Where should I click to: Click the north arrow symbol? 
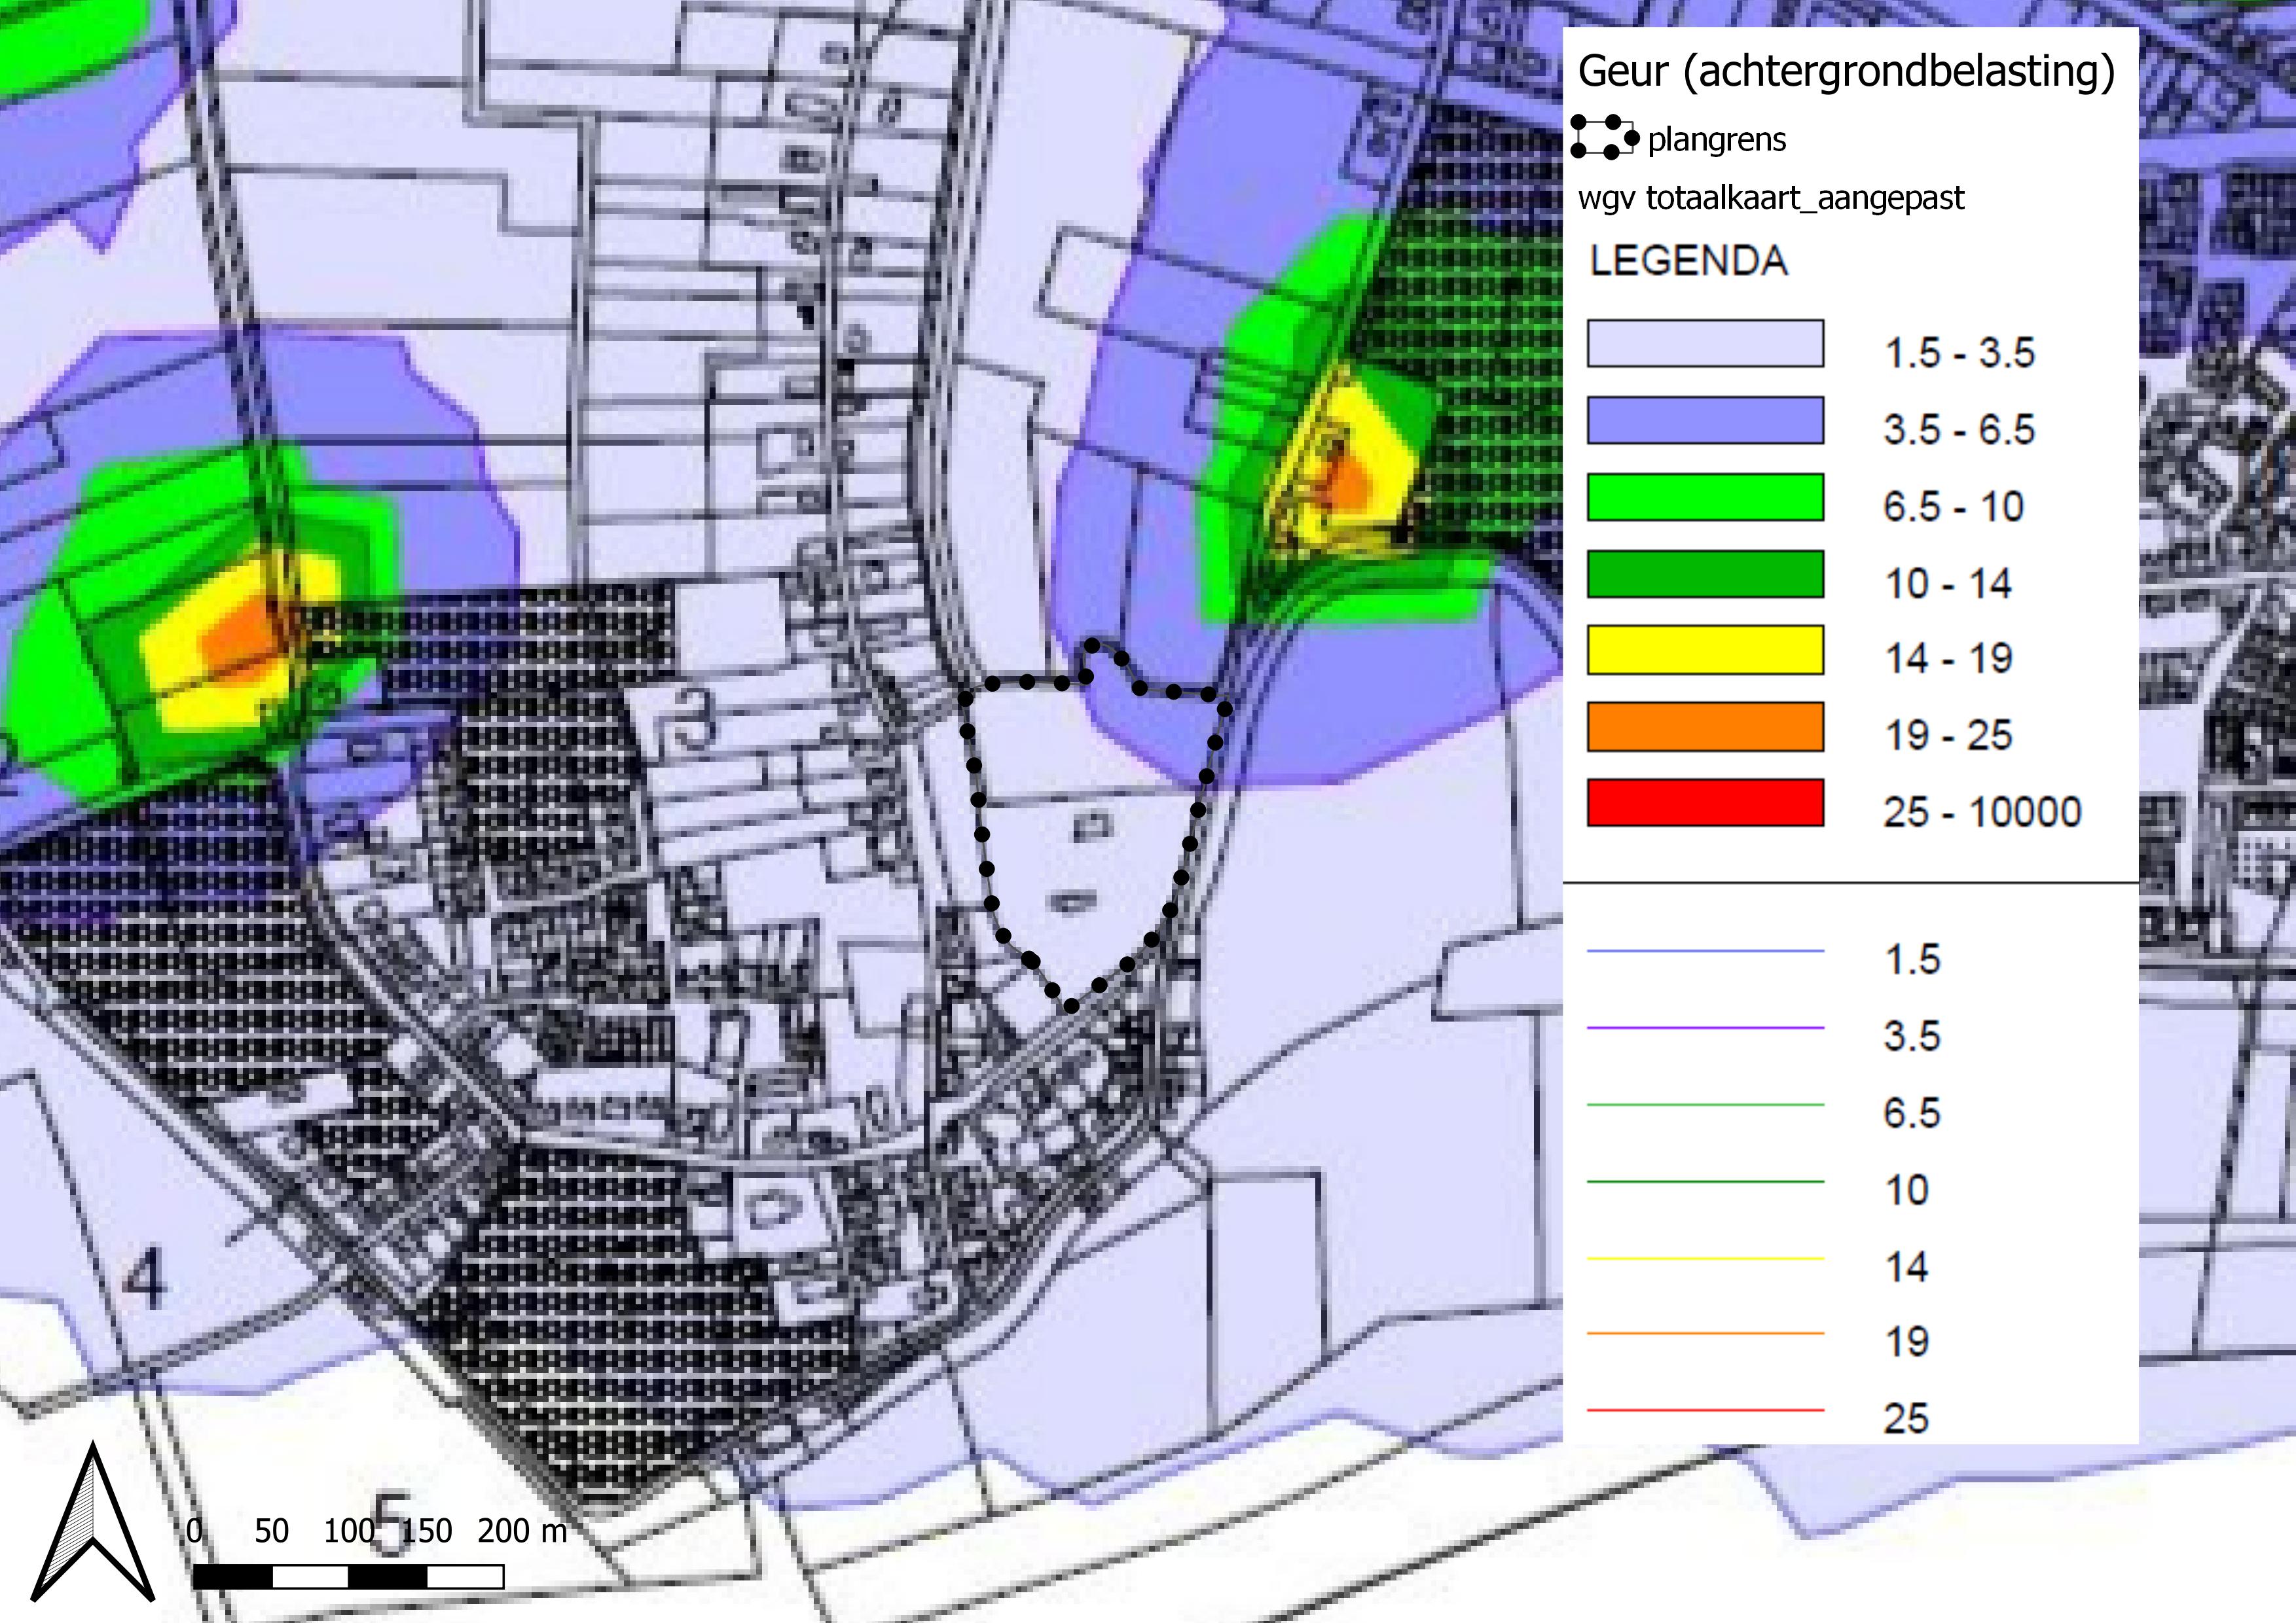coord(93,1522)
